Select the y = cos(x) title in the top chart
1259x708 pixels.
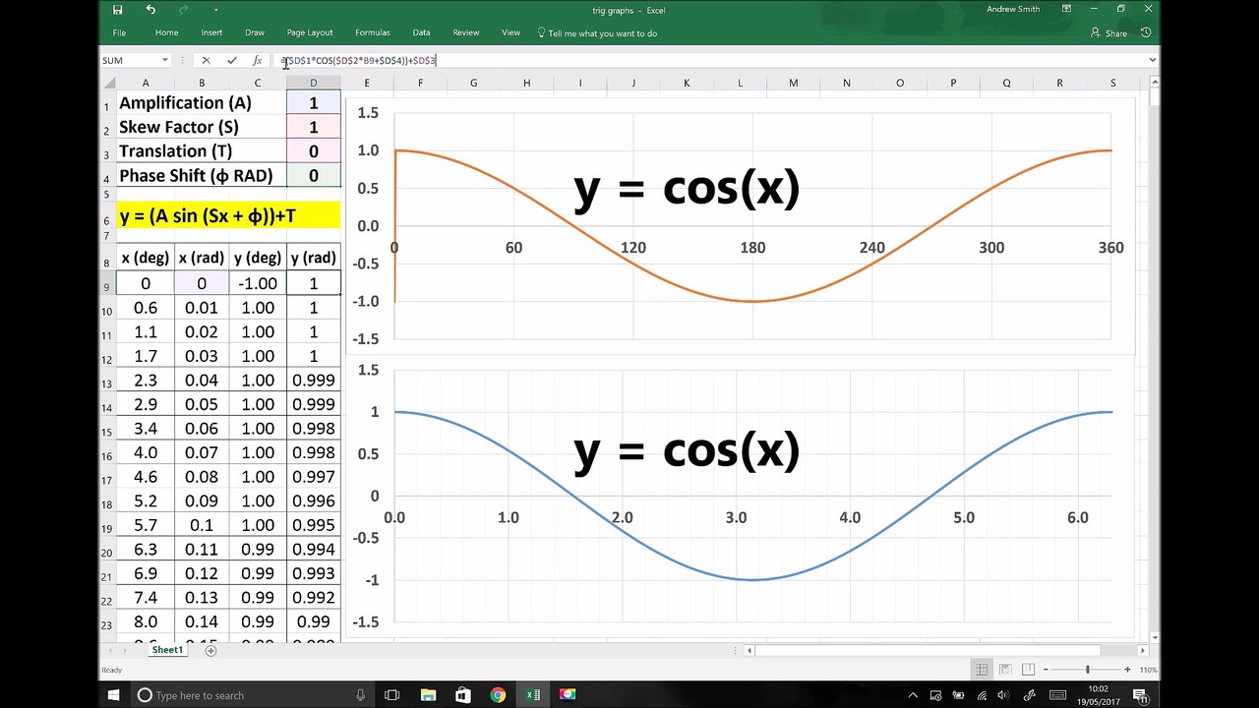687,187
